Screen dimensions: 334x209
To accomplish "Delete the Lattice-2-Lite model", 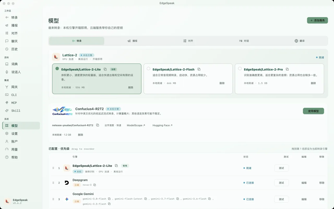I will [x=131, y=87].
